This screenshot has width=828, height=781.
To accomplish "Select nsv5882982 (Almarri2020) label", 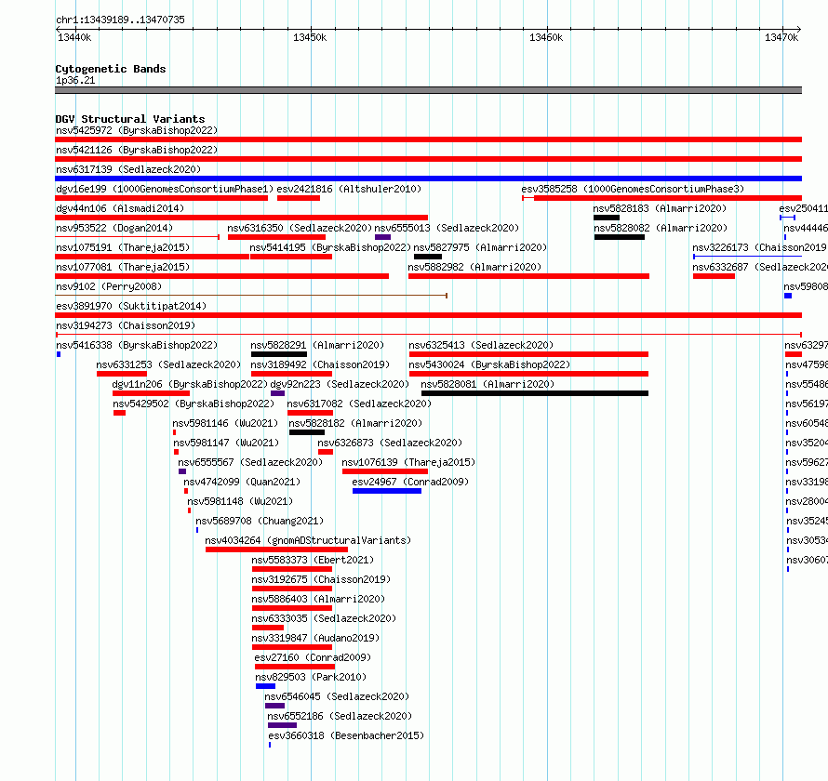I will click(474, 267).
